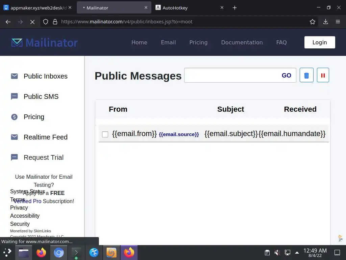346x260 pixels.
Task: Open the browser downloads panel
Action: (325, 22)
